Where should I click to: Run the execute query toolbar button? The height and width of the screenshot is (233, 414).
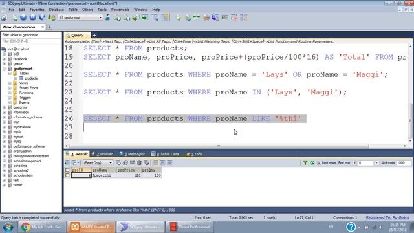tap(23, 17)
